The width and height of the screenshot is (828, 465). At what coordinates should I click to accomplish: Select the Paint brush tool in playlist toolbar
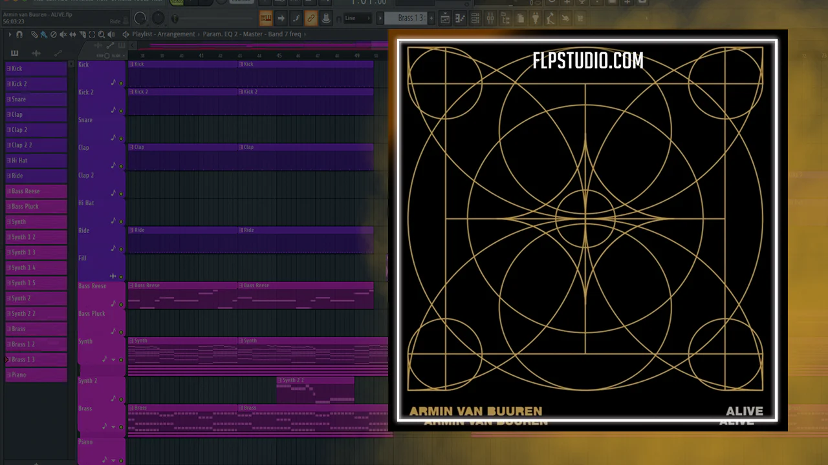click(x=43, y=34)
